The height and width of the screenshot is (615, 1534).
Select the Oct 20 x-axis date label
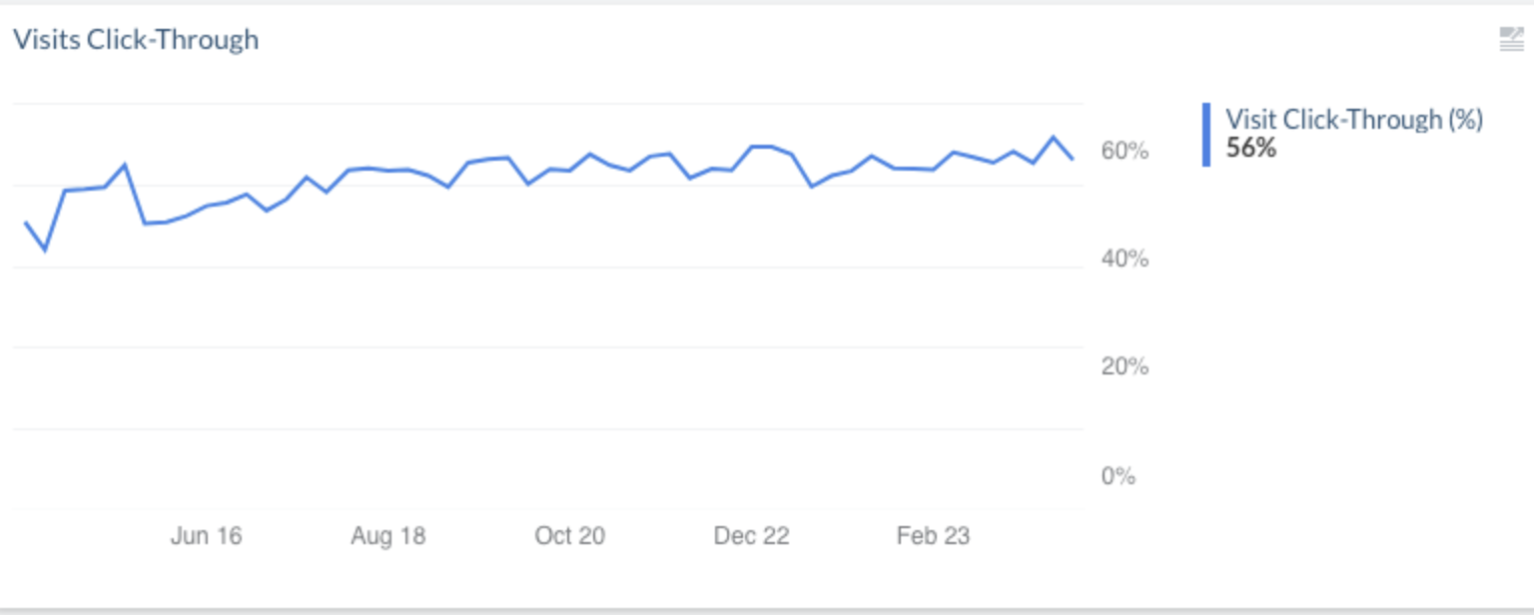tap(569, 536)
